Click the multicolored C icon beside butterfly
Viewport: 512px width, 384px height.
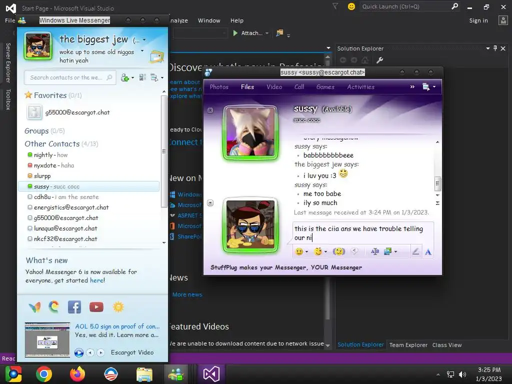point(54,307)
